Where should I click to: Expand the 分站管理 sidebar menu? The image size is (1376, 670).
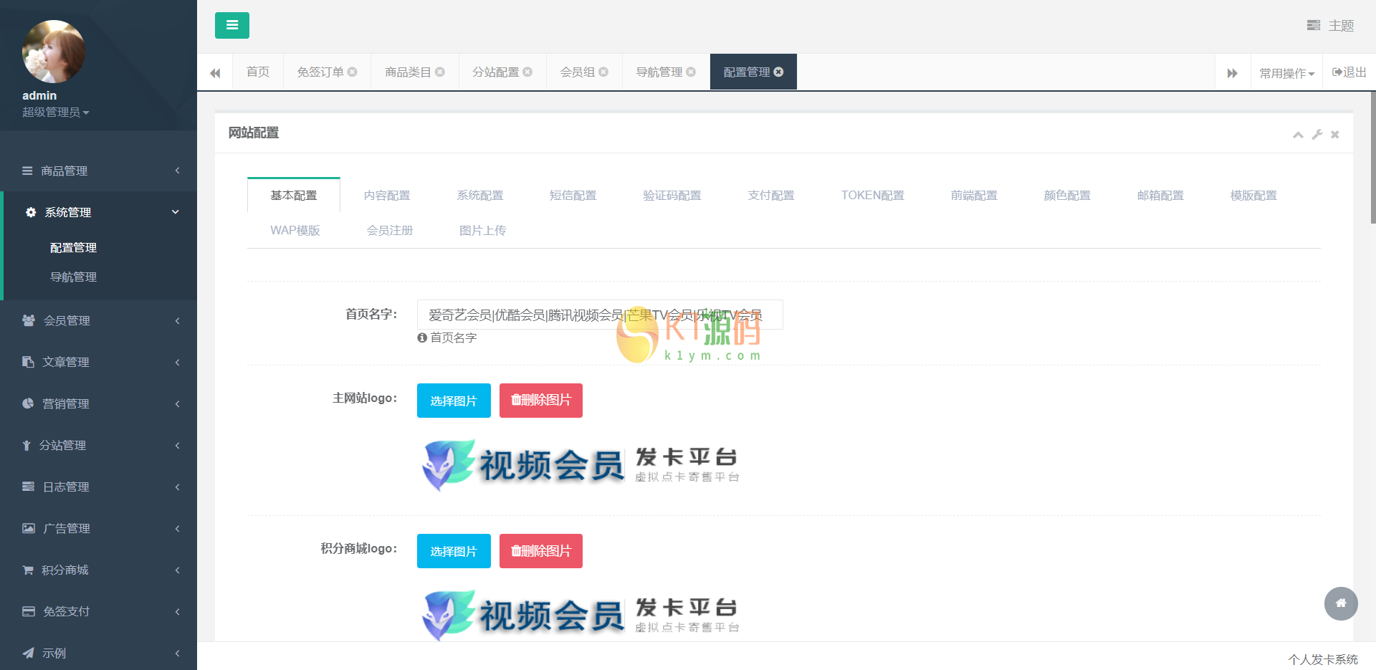(99, 445)
